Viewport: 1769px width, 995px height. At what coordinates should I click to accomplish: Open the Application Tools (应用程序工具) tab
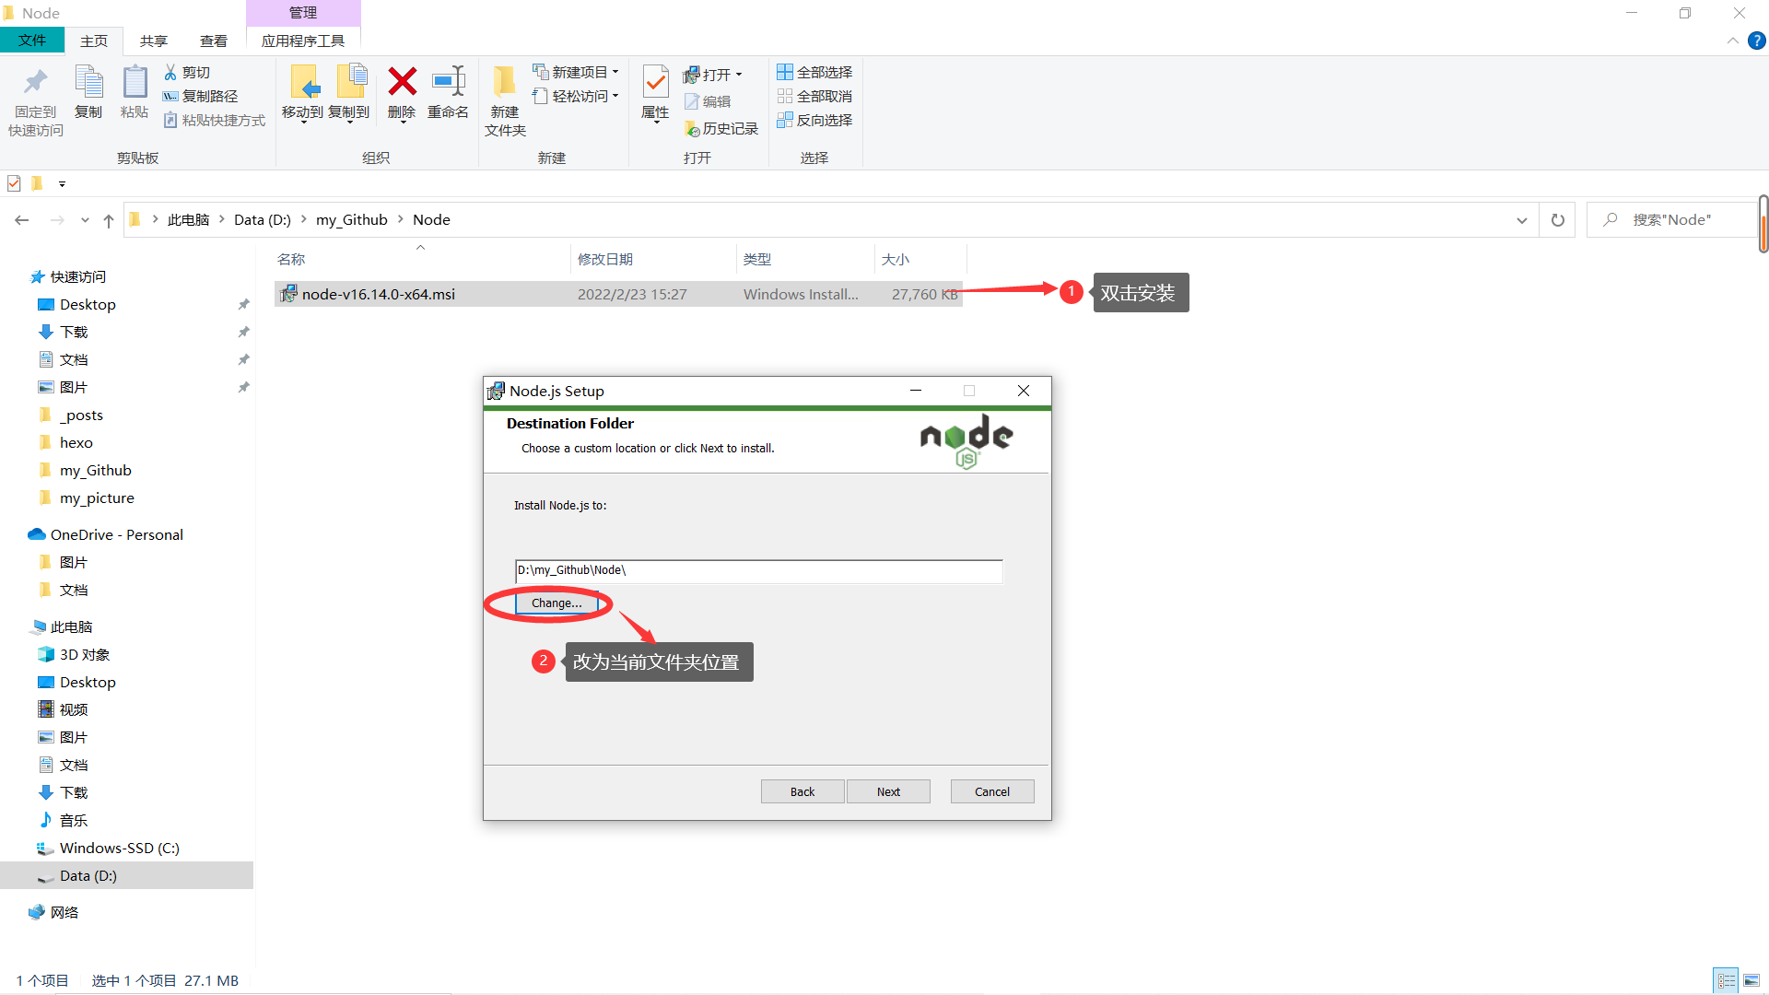point(303,41)
